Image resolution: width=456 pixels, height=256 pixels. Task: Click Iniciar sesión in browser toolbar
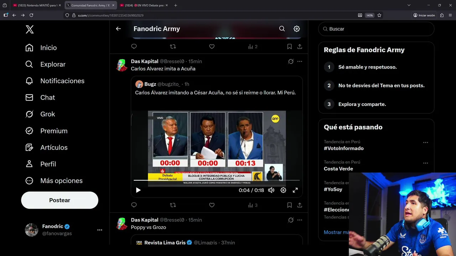pyautogui.click(x=424, y=15)
